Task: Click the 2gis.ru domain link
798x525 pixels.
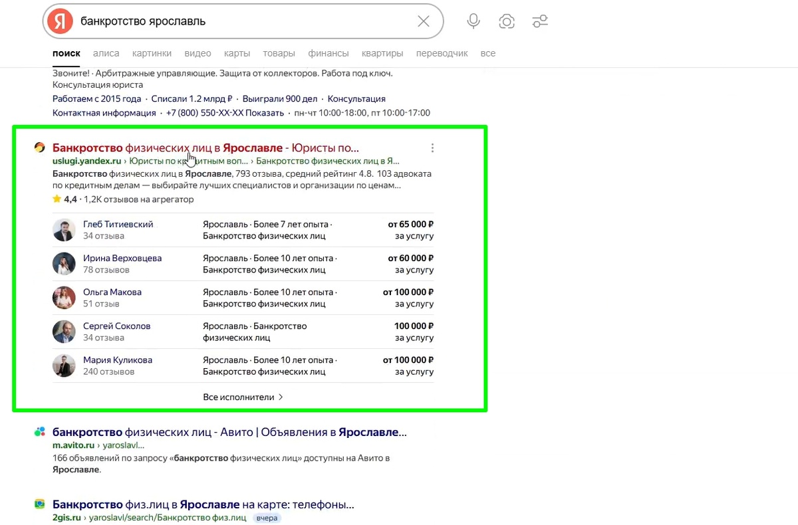Action: (x=66, y=517)
